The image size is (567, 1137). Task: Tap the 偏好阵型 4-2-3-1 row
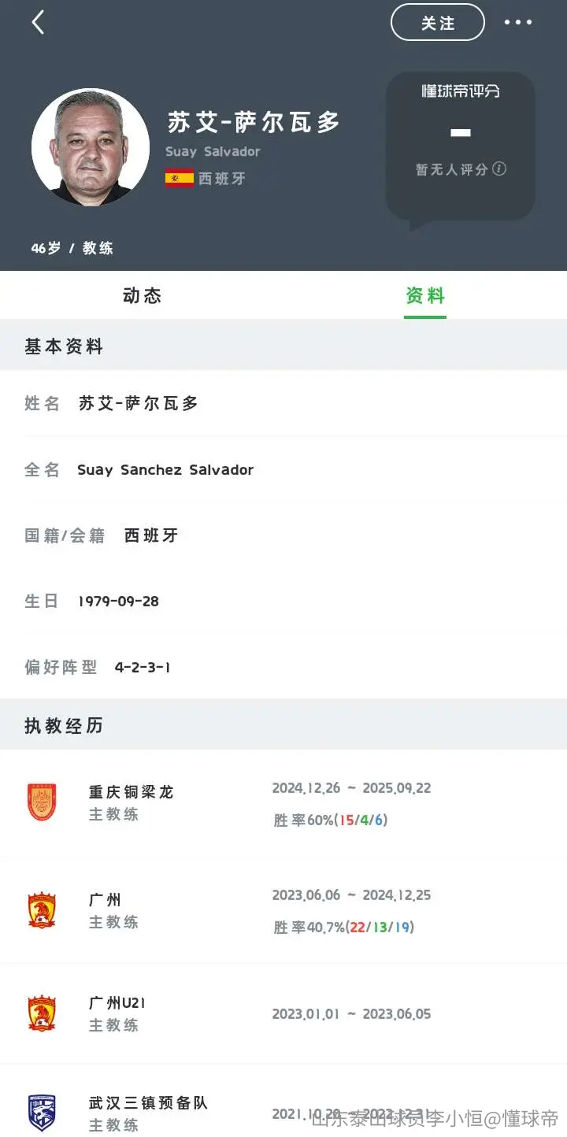point(283,667)
